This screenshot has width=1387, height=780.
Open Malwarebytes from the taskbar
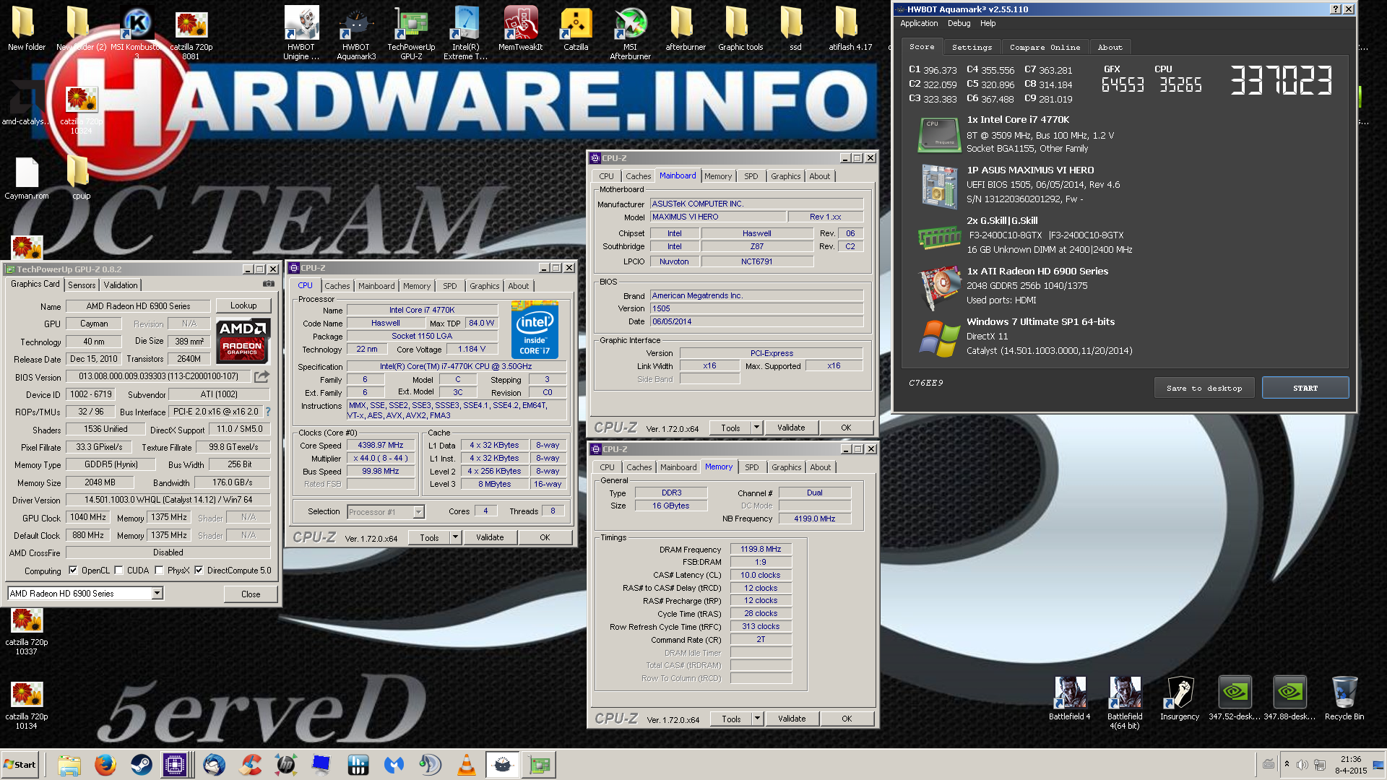pos(394,765)
